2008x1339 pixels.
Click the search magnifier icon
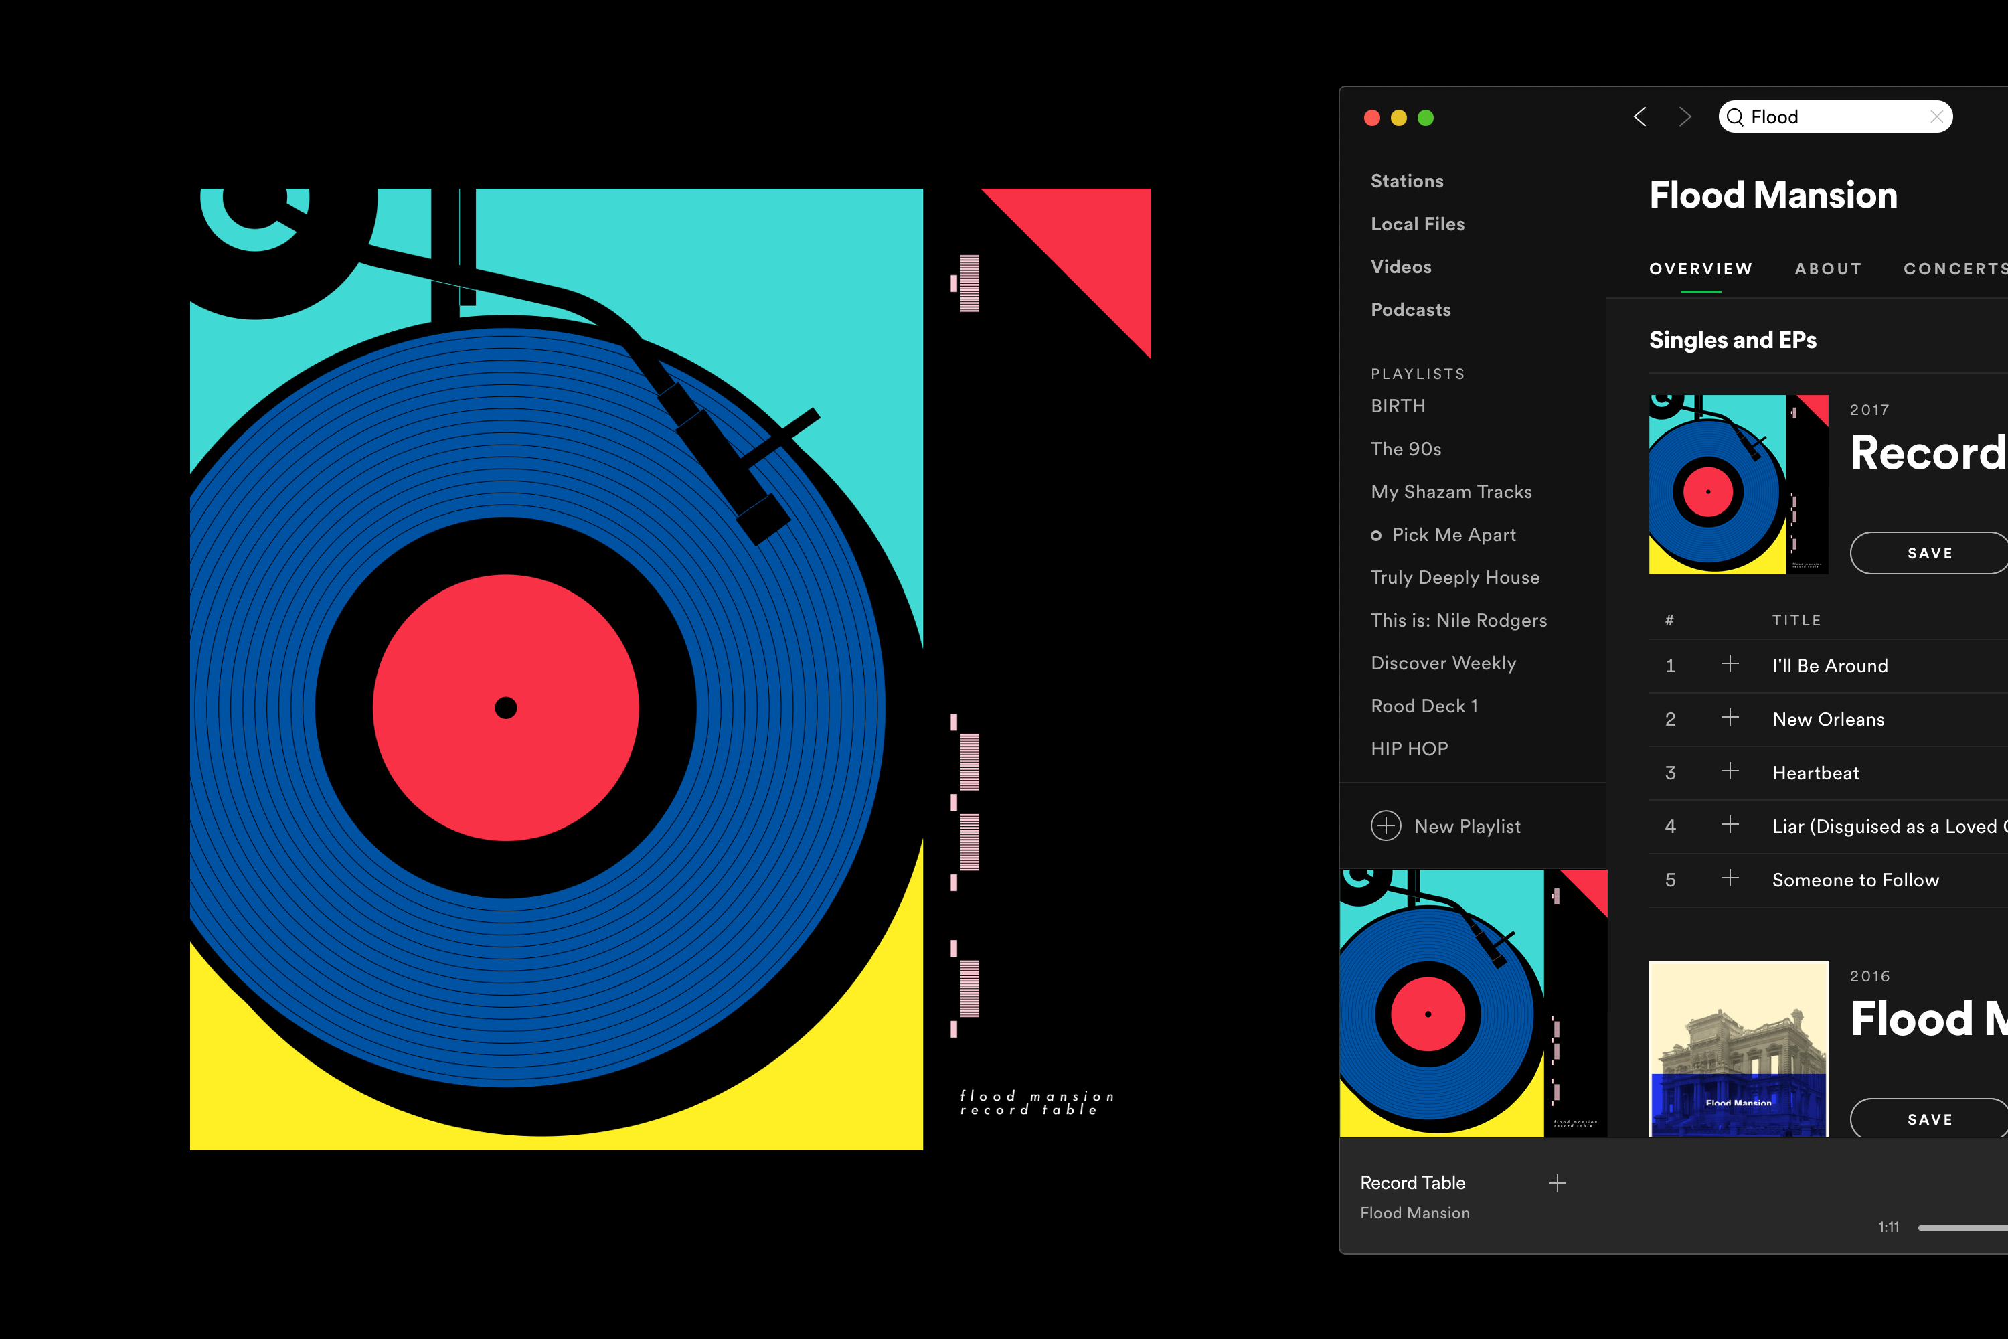pyautogui.click(x=1735, y=117)
